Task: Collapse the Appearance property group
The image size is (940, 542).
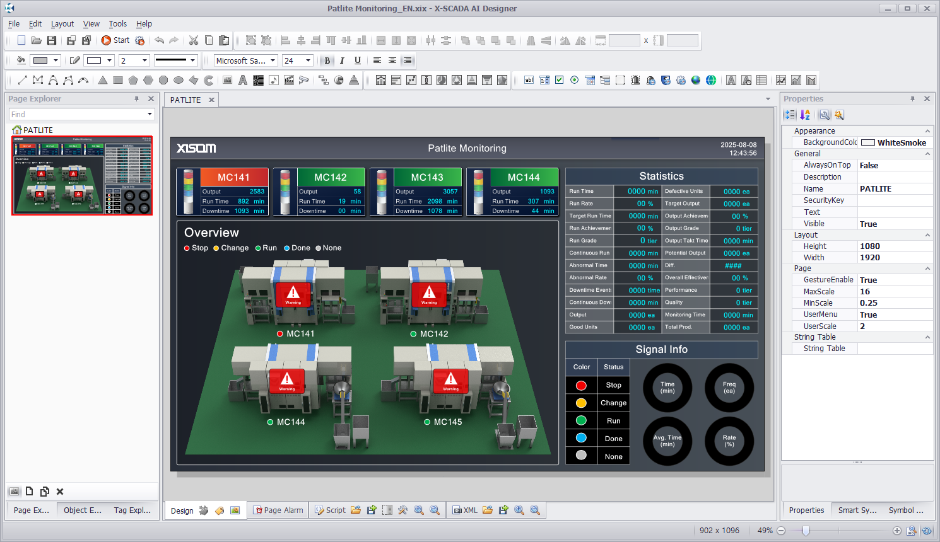Action: pos(927,131)
